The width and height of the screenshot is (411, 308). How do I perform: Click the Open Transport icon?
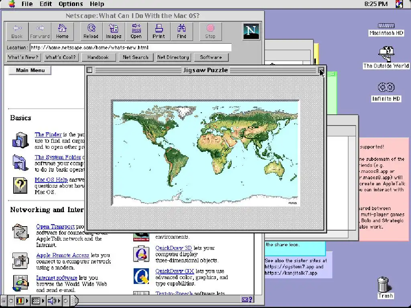21,232
